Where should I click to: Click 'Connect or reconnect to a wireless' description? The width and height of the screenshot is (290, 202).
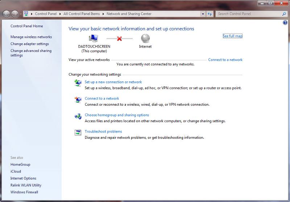pyautogui.click(x=147, y=105)
